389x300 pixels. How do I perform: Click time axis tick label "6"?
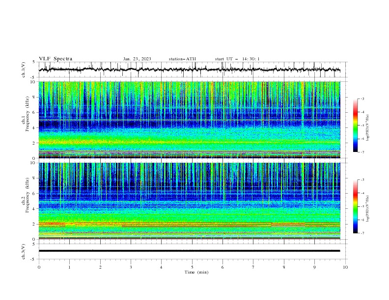tap(222, 267)
